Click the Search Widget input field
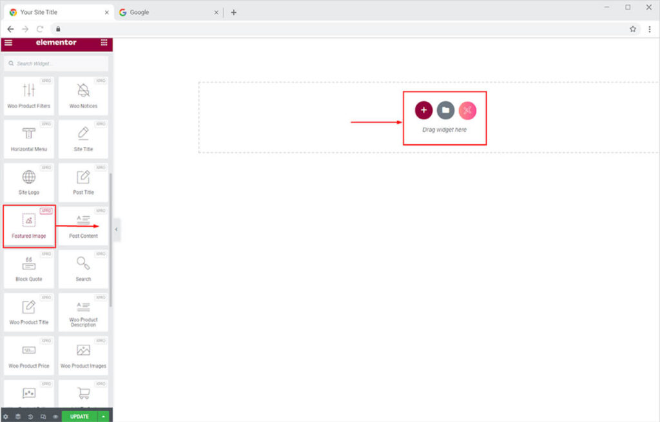 click(57, 64)
